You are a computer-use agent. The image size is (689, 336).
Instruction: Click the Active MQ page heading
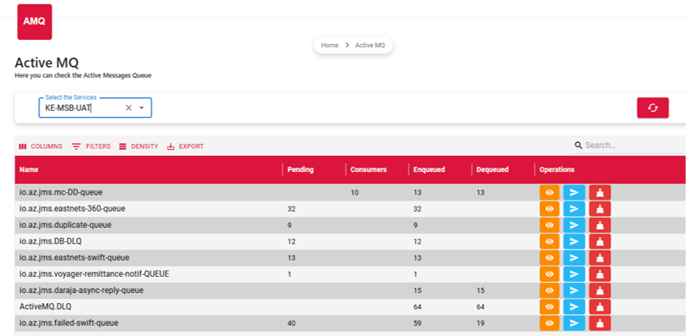tap(47, 63)
